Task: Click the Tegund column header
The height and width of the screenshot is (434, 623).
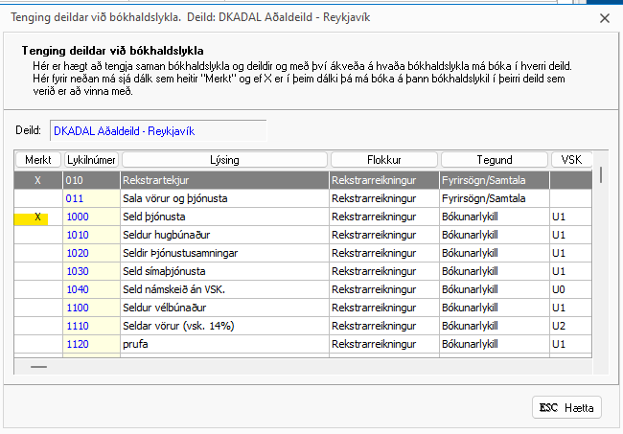Action: tap(494, 160)
